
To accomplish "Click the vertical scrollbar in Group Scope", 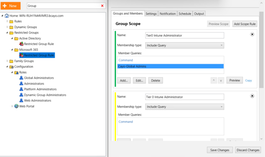I will coord(261,50).
